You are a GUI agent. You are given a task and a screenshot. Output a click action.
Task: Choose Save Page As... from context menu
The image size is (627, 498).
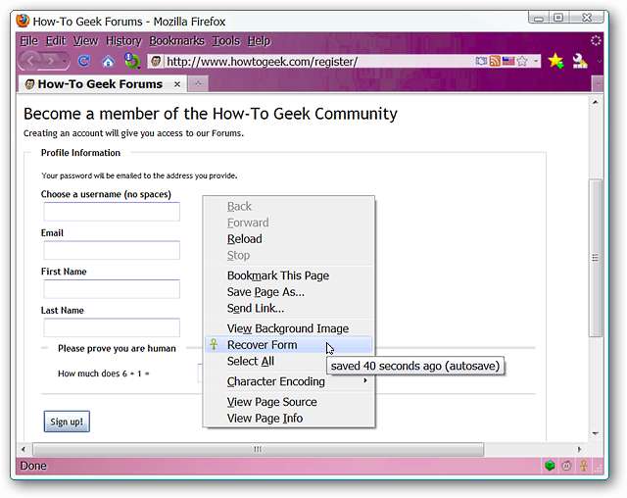(x=289, y=292)
